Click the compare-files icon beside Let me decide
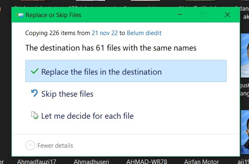The height and width of the screenshot is (164, 249). 35,116
